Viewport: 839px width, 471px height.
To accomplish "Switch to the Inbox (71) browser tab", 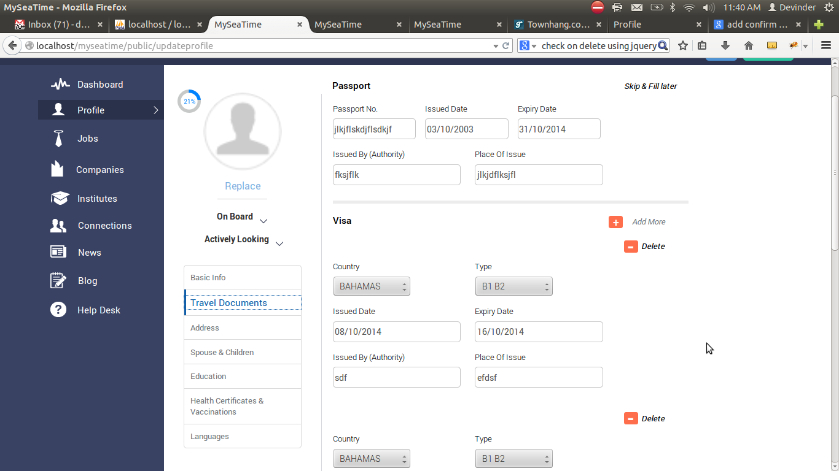I will pyautogui.click(x=59, y=25).
